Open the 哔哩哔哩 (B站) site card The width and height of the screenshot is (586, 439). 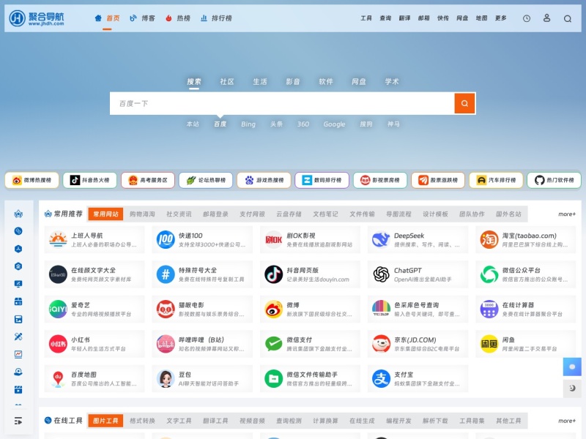202,344
